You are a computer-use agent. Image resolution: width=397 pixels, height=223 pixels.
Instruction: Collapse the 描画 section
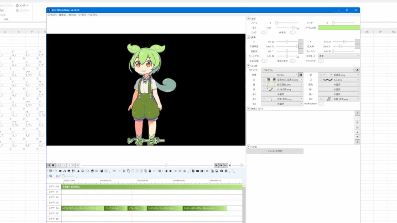click(249, 37)
